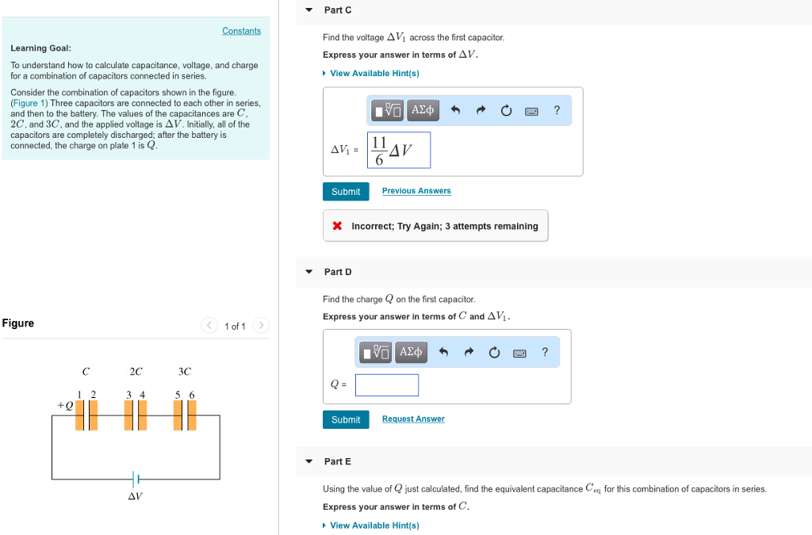The image size is (812, 535).
Task: Undo last edit in Part C answer
Action: click(x=455, y=111)
